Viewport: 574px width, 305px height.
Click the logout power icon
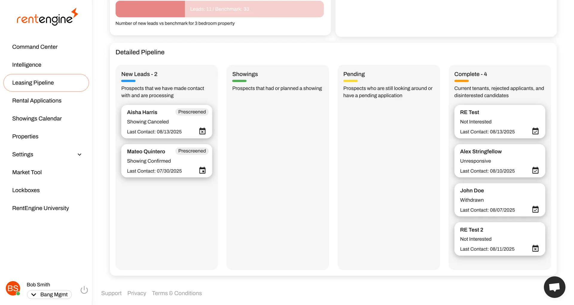point(84,289)
